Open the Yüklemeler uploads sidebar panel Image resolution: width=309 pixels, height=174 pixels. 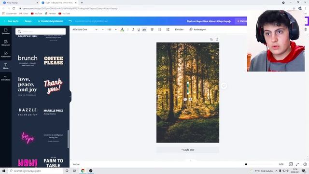(x=6, y=54)
